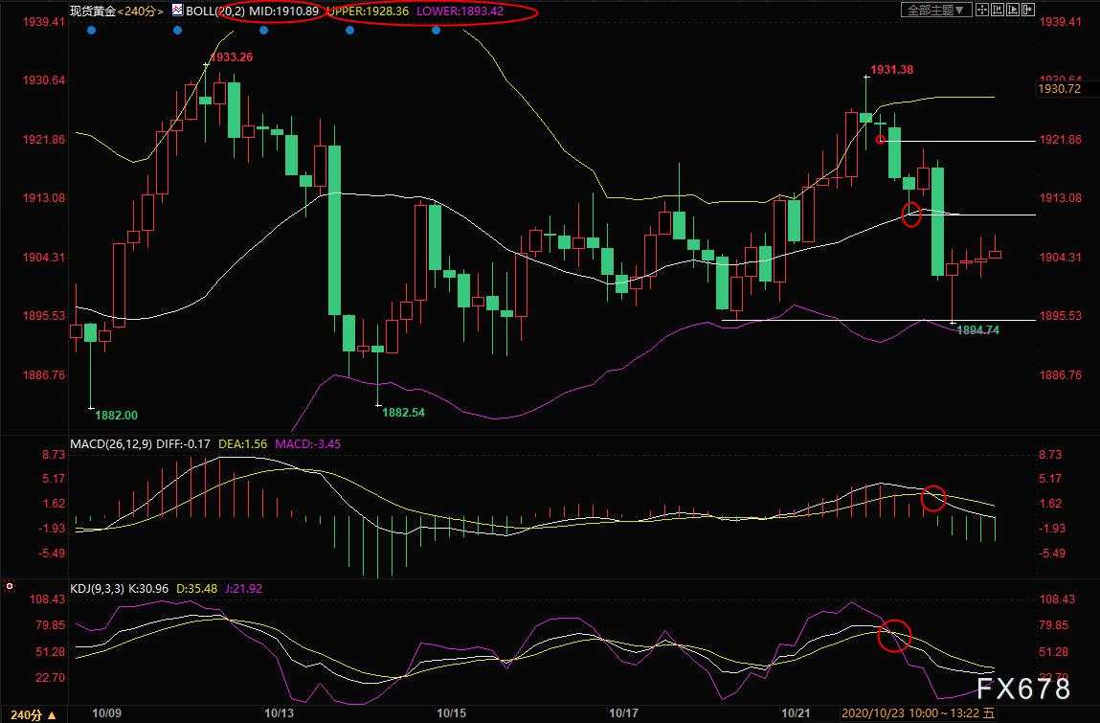Click the KDJ(9,3,3) indicator label
Screen dimensions: 1100x723
click(x=98, y=588)
